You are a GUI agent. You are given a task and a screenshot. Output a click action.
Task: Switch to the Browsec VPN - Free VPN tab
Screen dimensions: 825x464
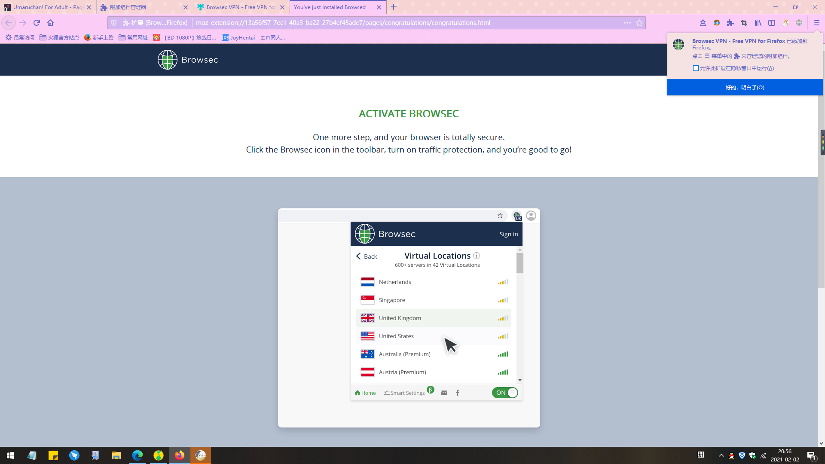tap(241, 7)
